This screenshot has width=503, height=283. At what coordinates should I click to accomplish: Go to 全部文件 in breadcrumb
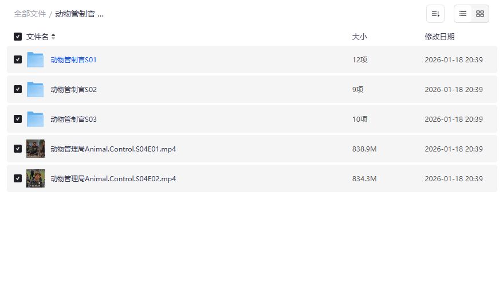click(30, 14)
